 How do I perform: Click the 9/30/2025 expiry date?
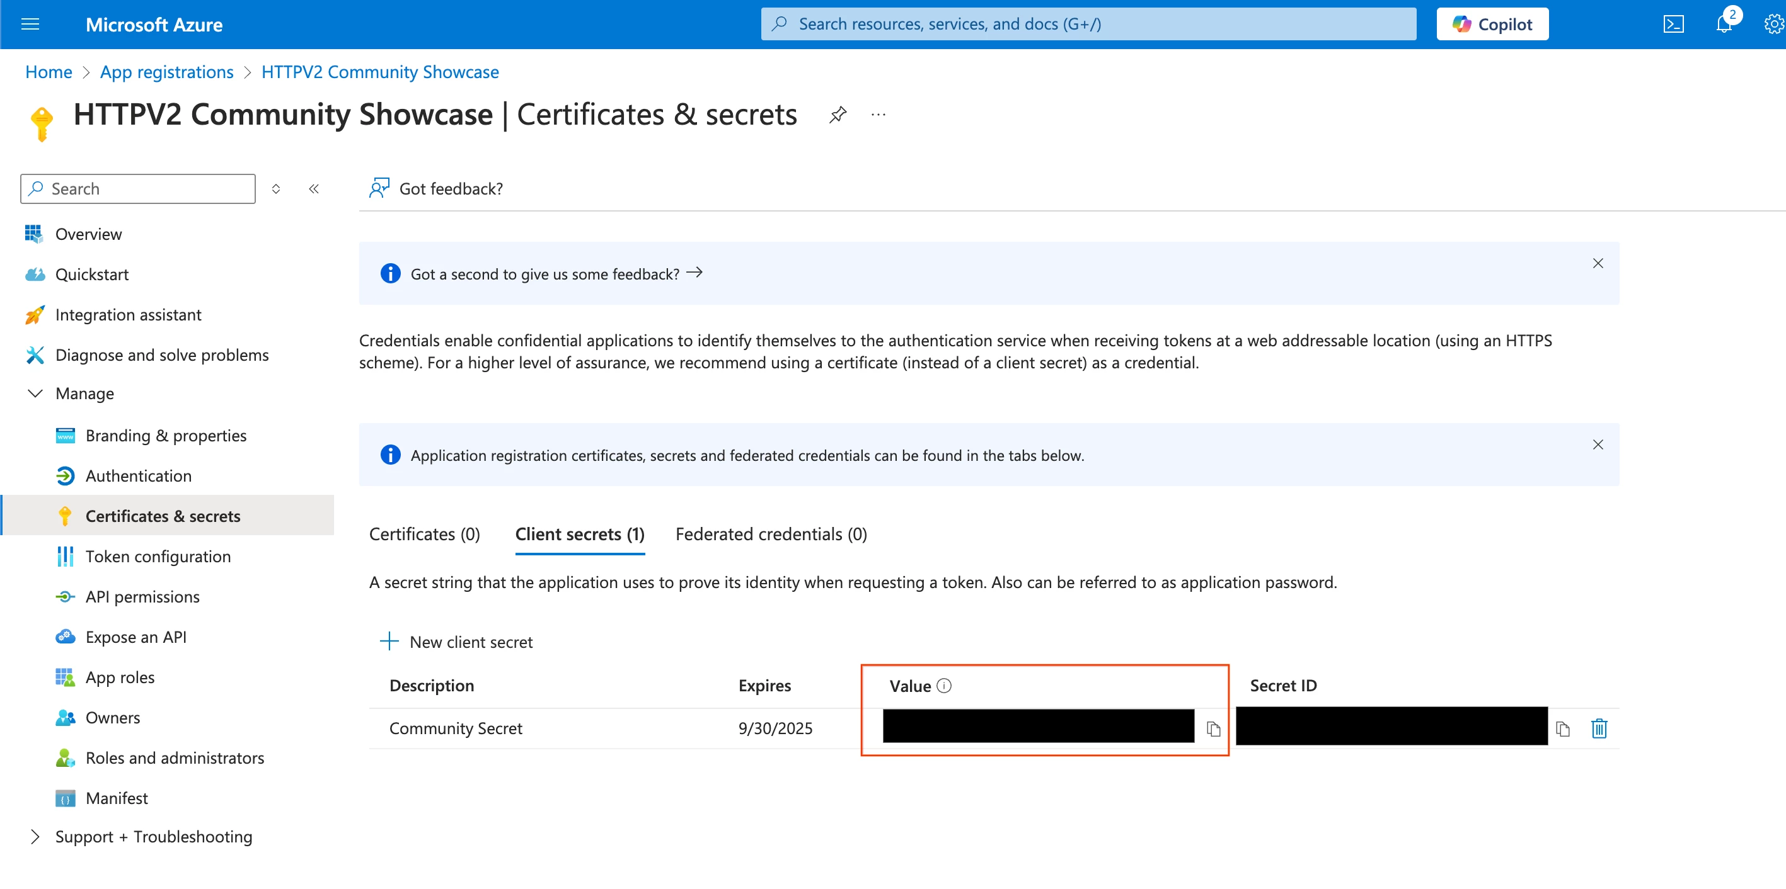tap(775, 728)
